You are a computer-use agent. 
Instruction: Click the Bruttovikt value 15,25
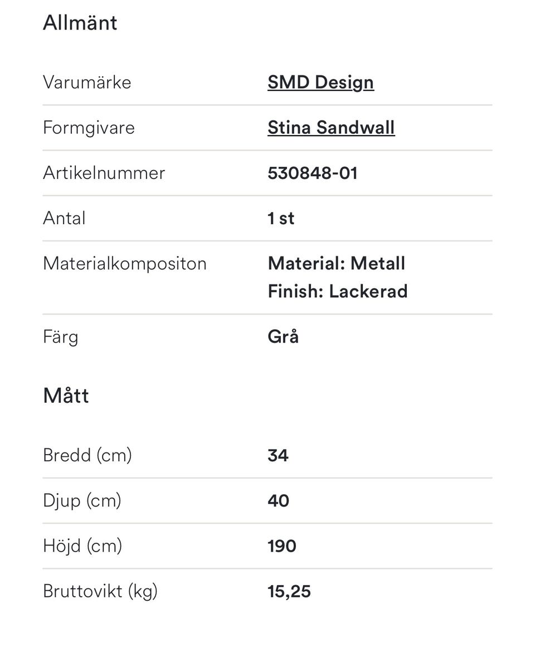pos(289,592)
